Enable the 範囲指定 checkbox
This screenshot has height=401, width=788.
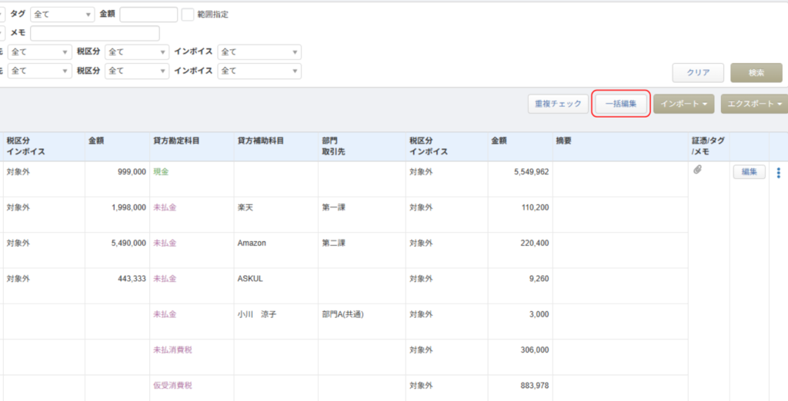(188, 15)
